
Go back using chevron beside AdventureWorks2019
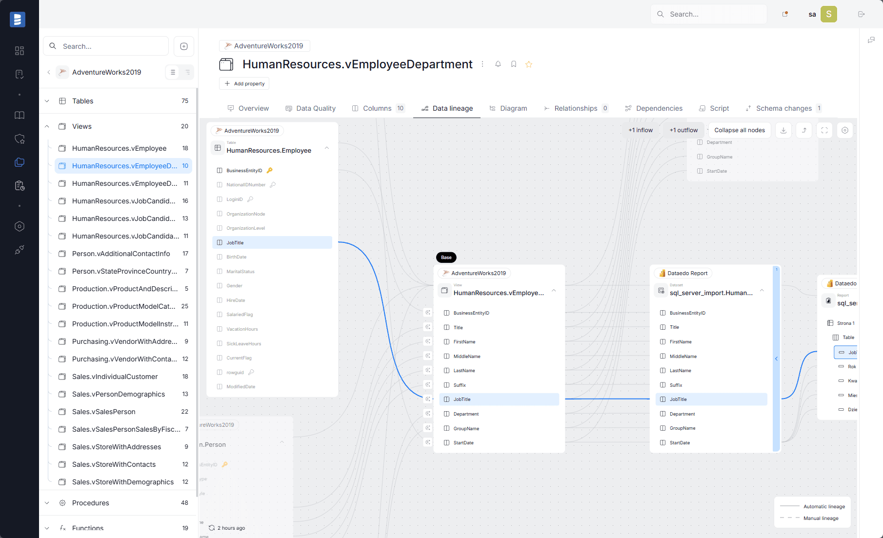click(x=49, y=72)
